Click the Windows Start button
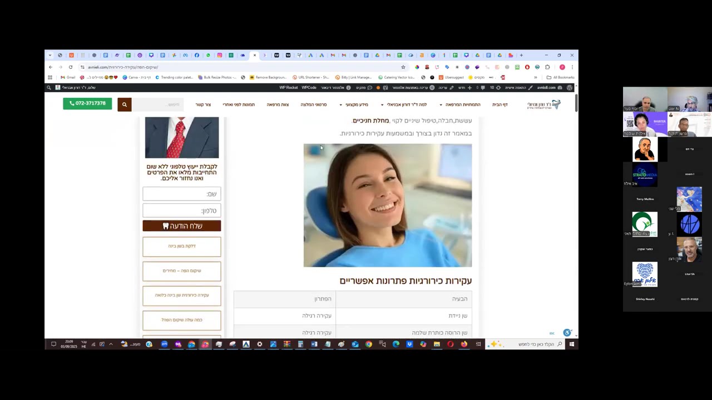Screen dimensions: 712x400 pyautogui.click(x=571, y=344)
